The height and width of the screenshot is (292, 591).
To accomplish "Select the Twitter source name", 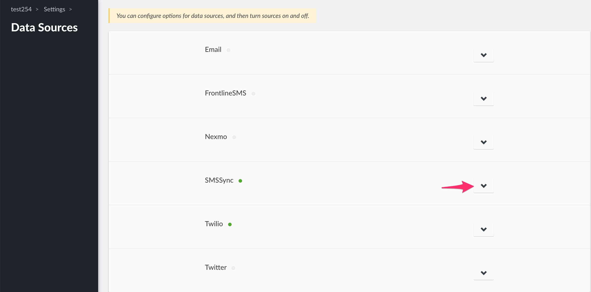I will click(215, 267).
